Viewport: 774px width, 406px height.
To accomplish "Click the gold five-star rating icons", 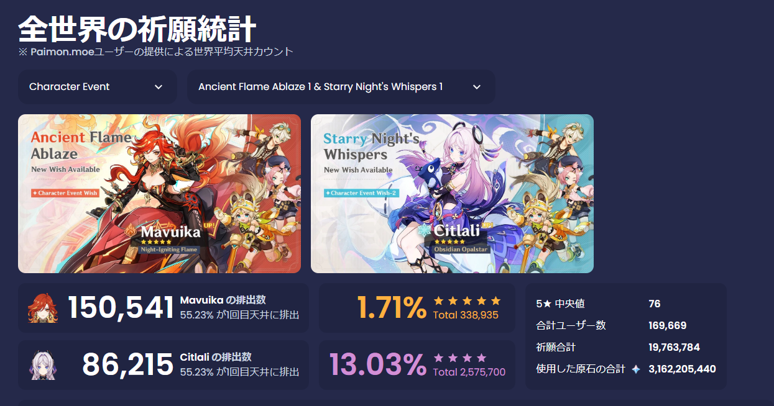I will pos(467,301).
